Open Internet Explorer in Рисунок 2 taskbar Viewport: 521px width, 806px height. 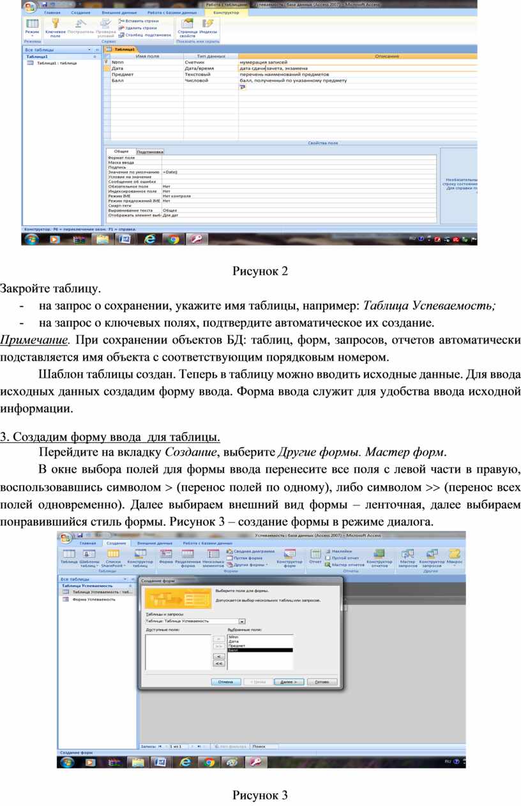(149, 239)
